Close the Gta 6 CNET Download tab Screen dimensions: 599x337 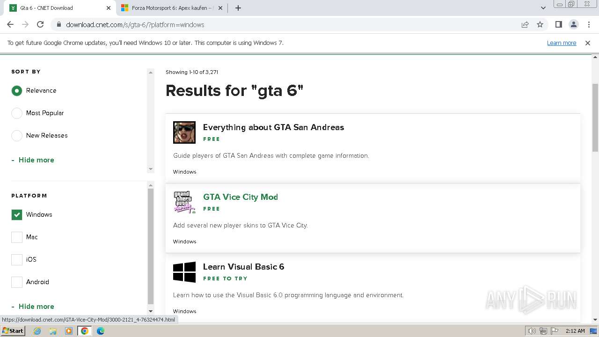pyautogui.click(x=109, y=8)
